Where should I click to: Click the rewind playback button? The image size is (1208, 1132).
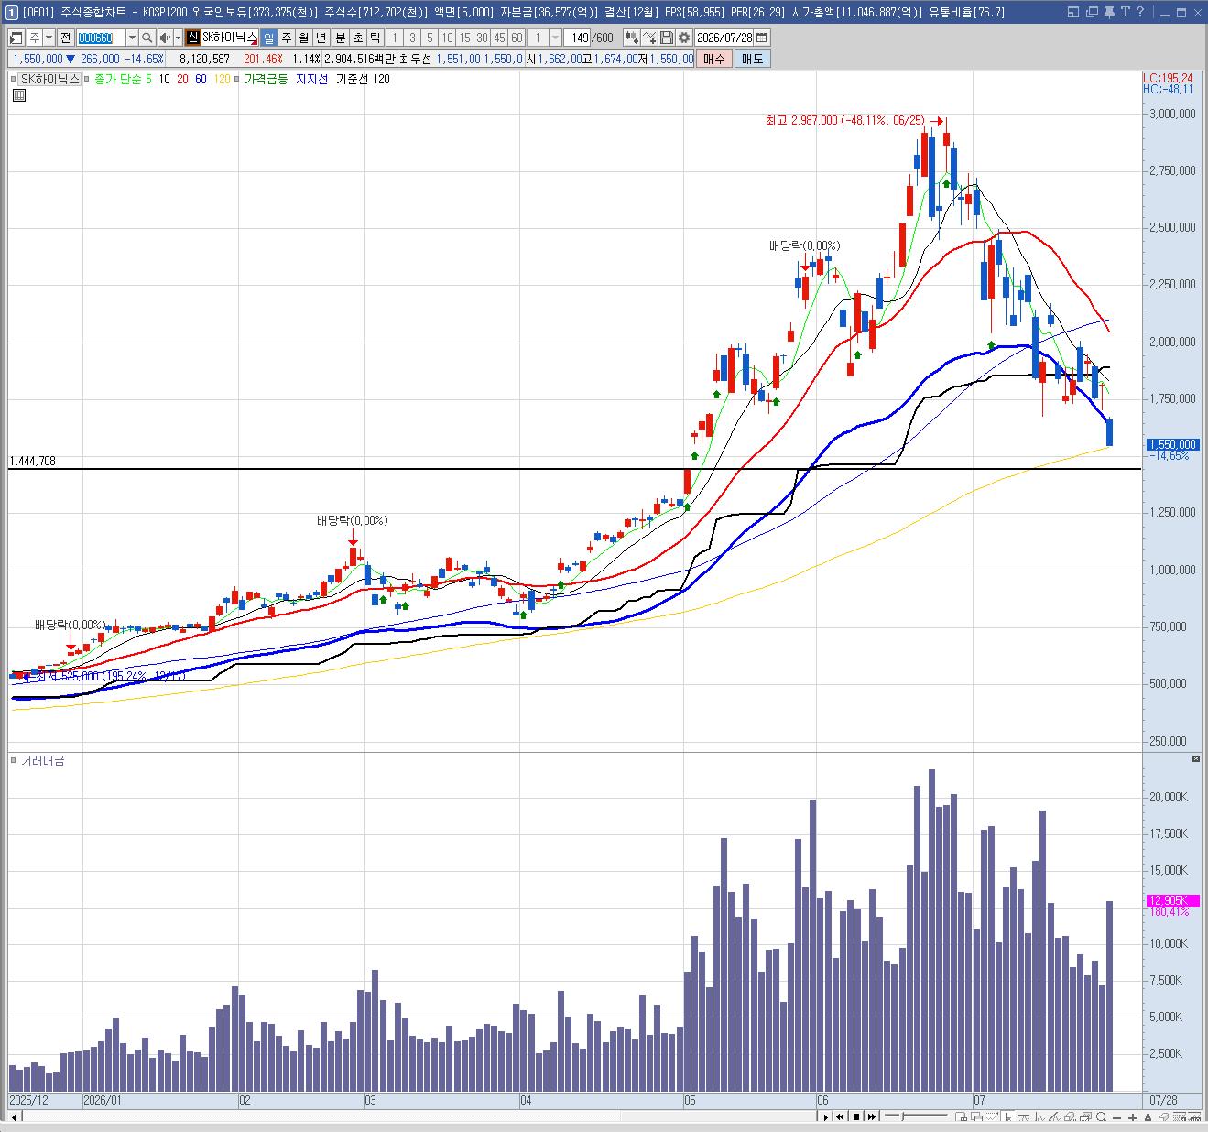tap(841, 1117)
